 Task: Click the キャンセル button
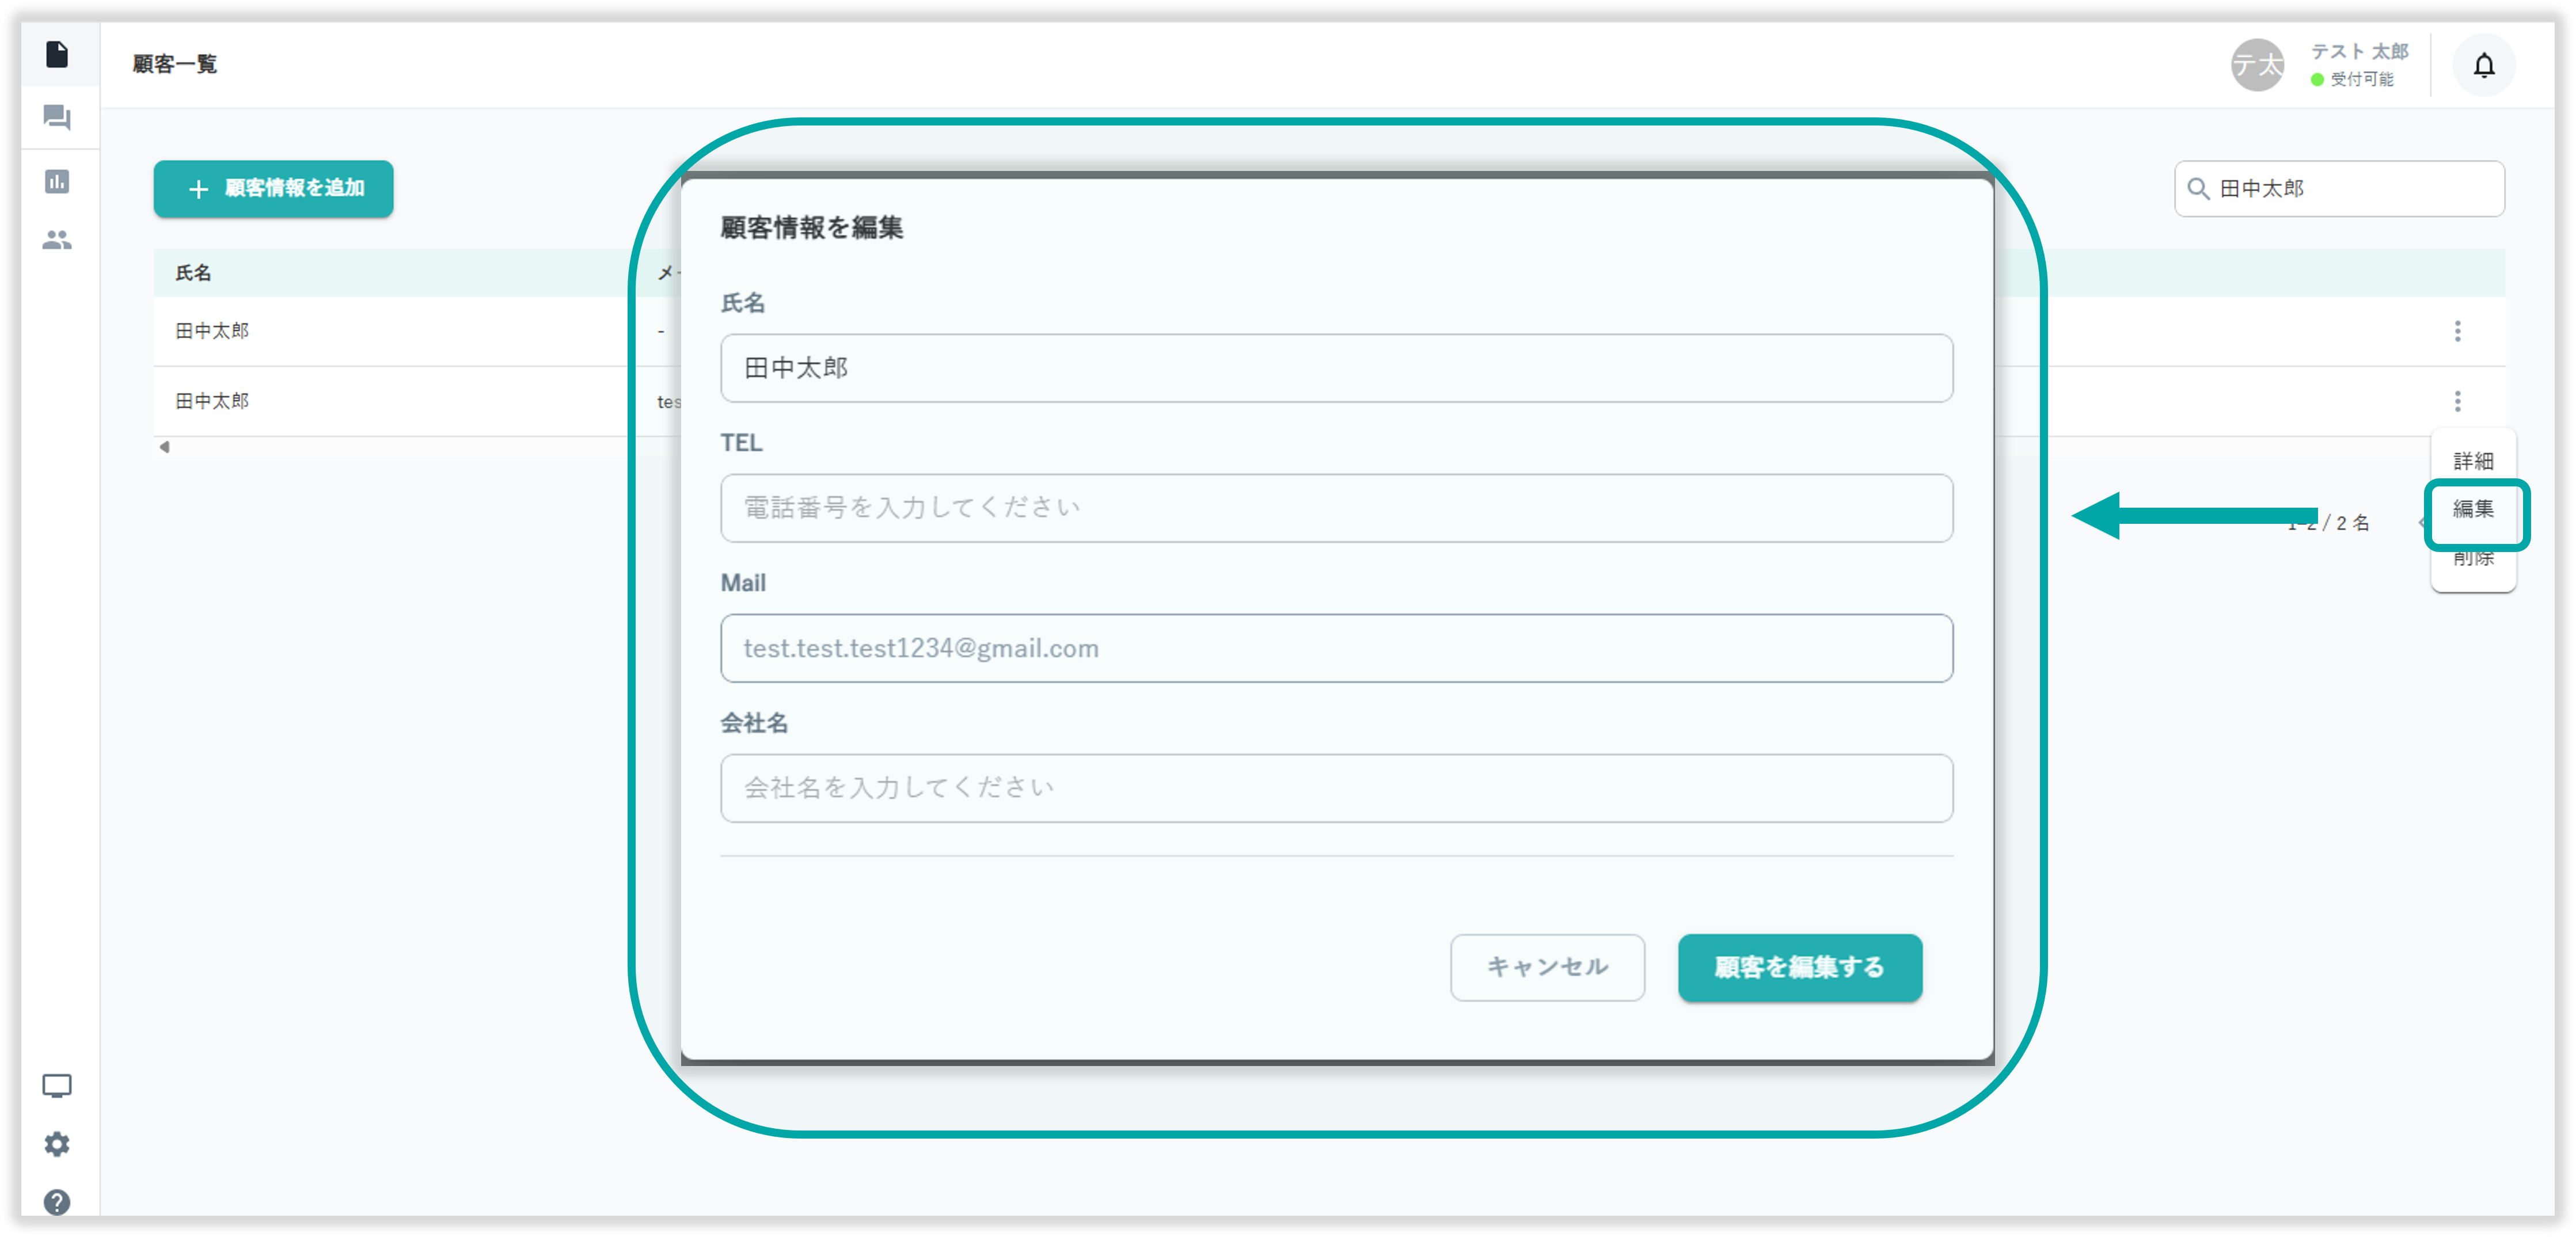click(x=1547, y=967)
